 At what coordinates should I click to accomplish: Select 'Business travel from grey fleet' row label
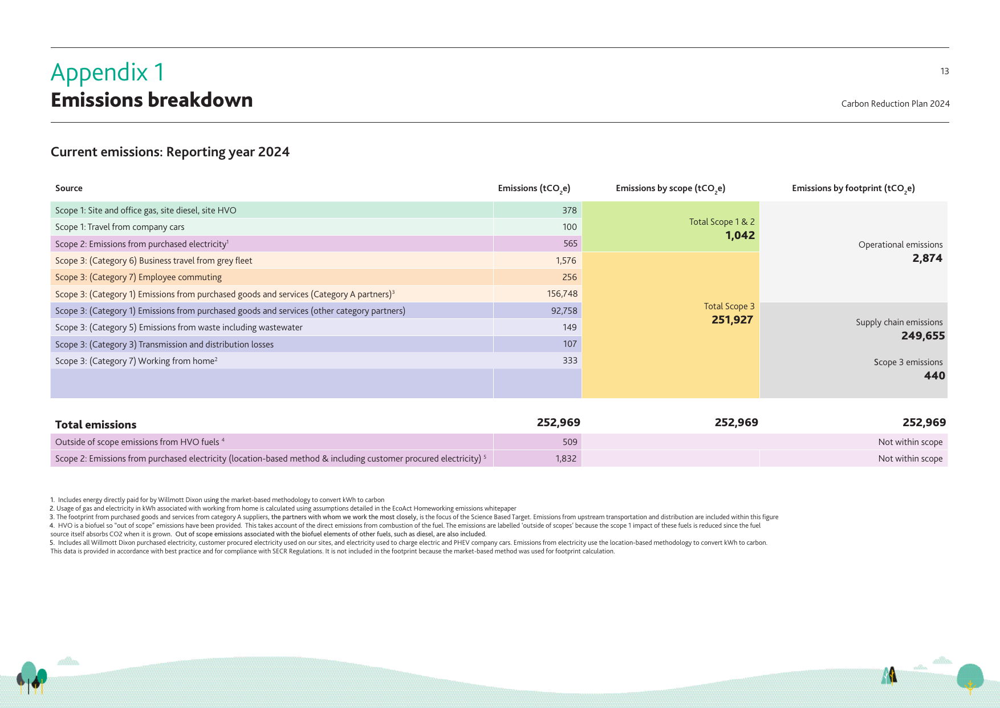click(154, 261)
